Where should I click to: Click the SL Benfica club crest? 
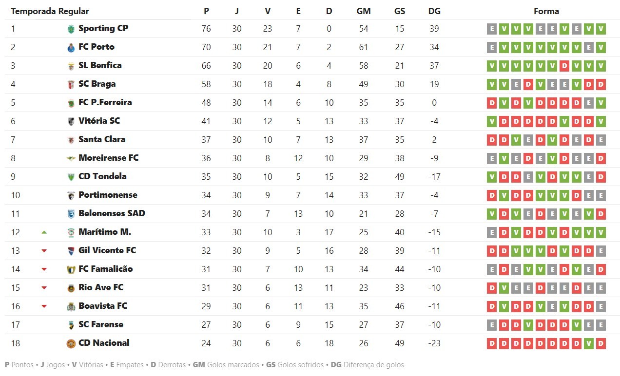click(71, 66)
